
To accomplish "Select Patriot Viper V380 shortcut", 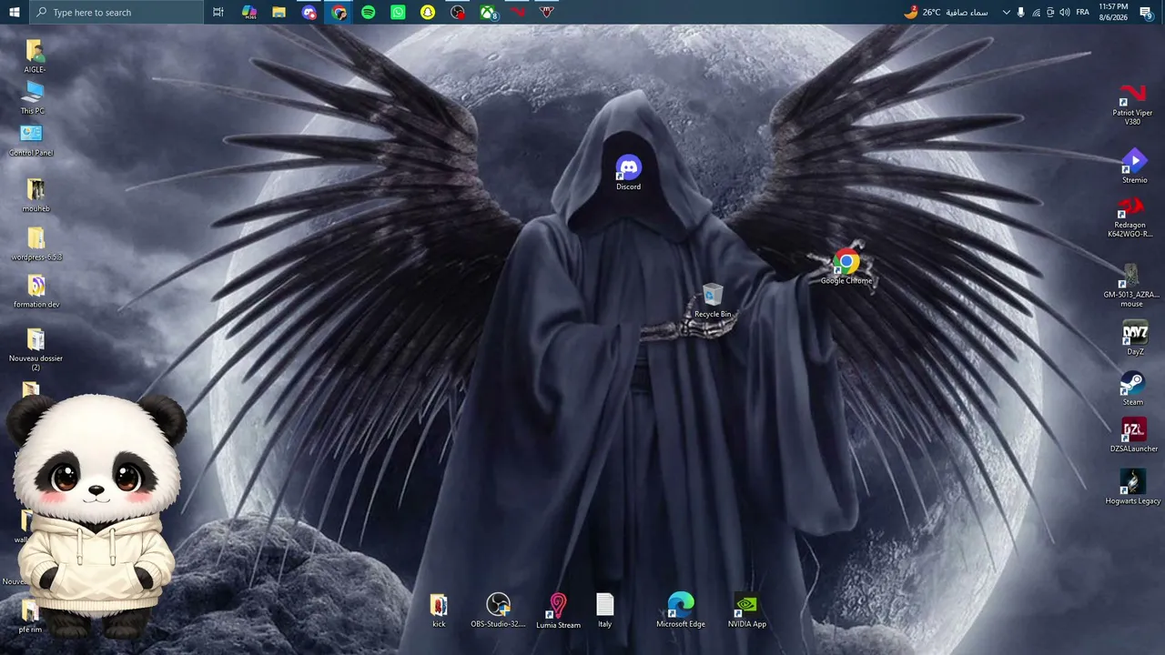I will pos(1132,106).
